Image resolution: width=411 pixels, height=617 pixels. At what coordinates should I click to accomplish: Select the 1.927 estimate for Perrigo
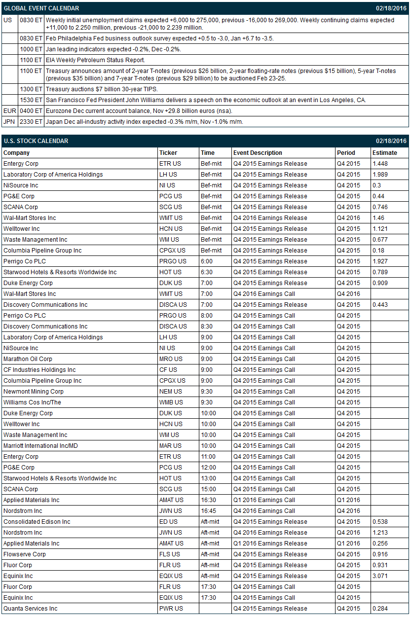pyautogui.click(x=380, y=261)
